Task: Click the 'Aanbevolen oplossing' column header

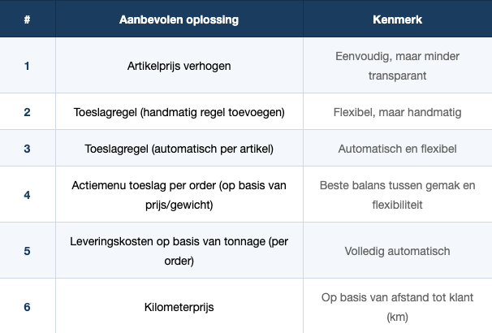Action: (179, 19)
